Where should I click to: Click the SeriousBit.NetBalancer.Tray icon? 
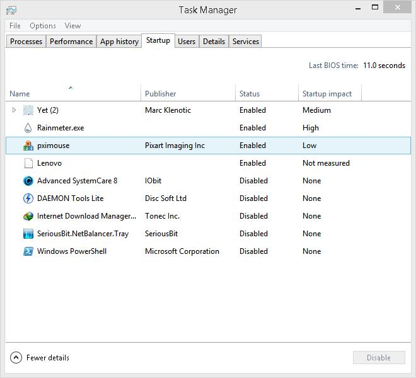pos(28,234)
